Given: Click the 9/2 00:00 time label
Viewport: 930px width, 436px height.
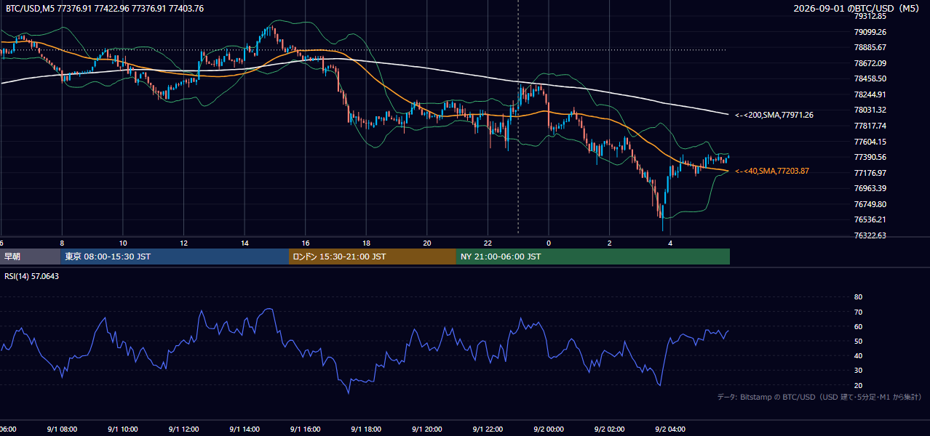Looking at the screenshot, I should point(549,429).
